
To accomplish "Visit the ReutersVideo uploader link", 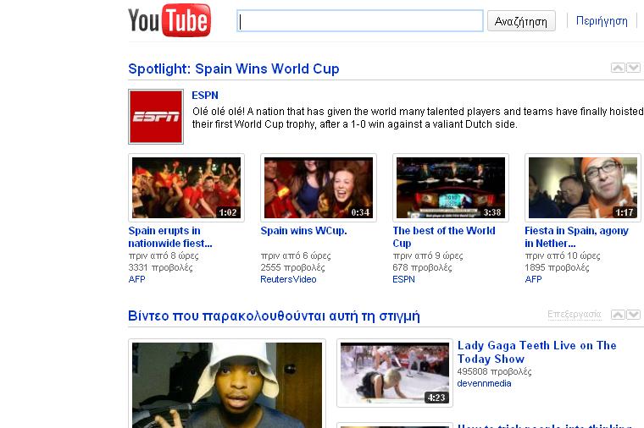I will pyautogui.click(x=288, y=279).
